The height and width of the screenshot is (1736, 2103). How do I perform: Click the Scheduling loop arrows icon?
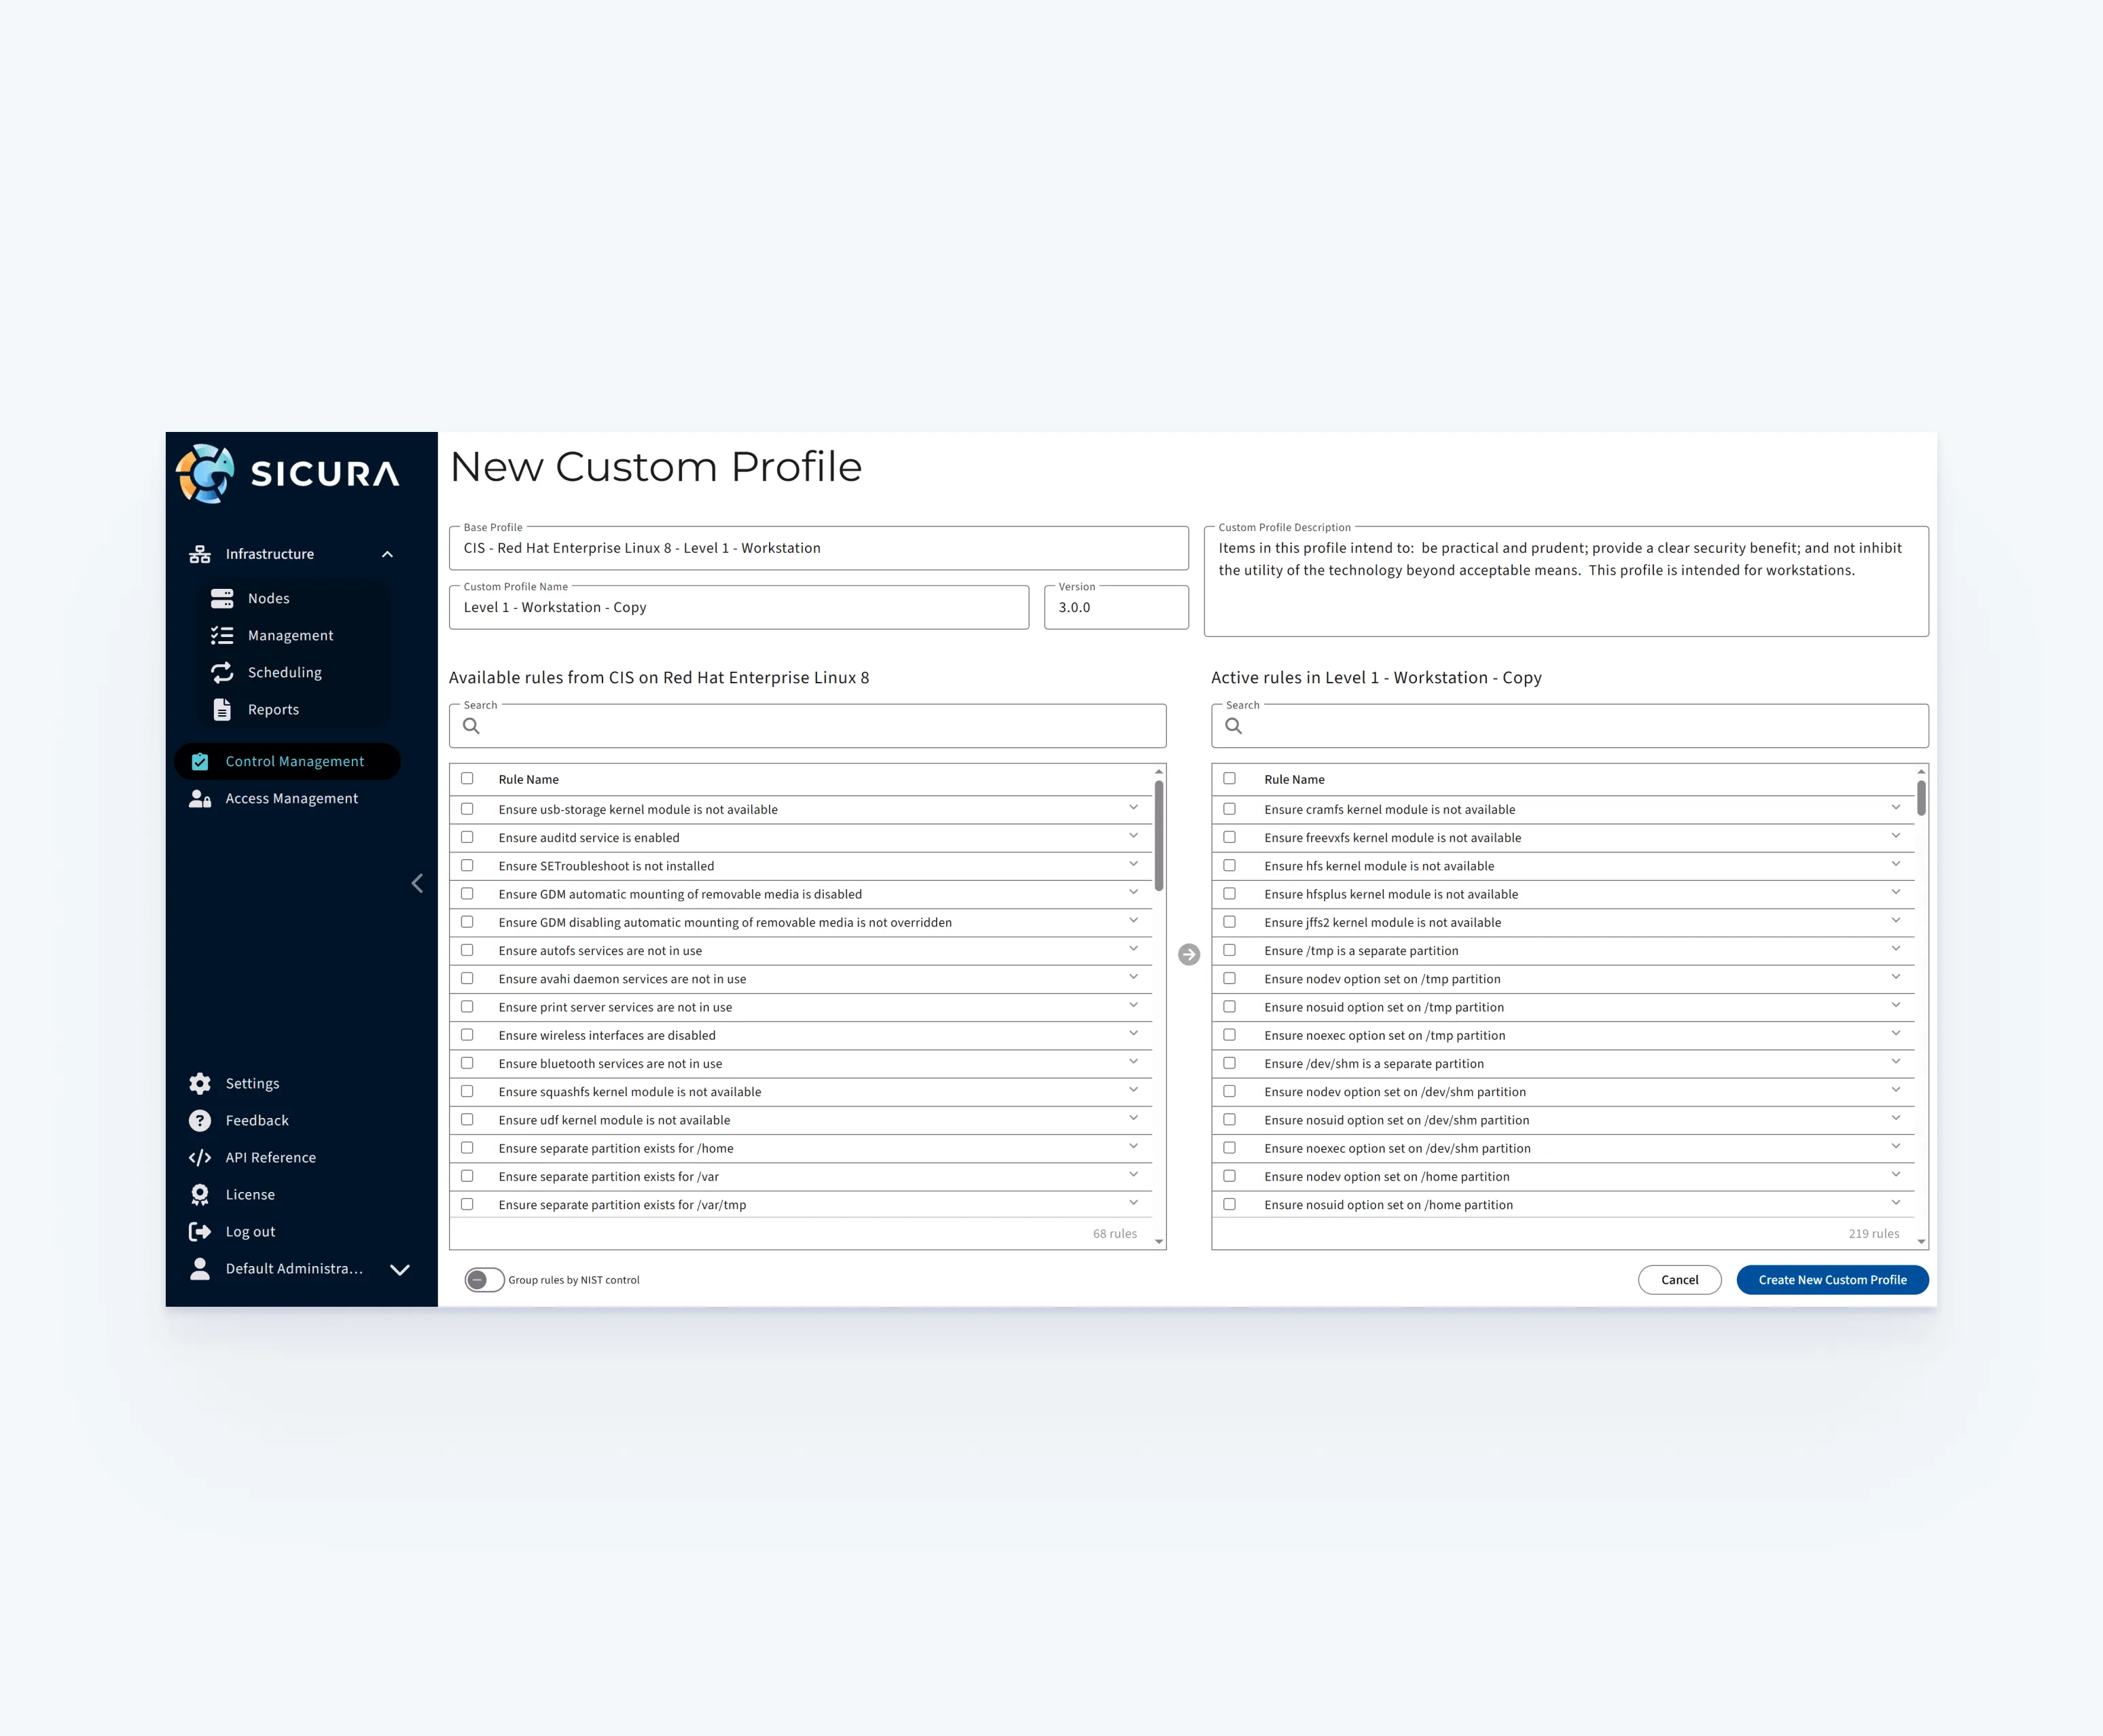[222, 672]
